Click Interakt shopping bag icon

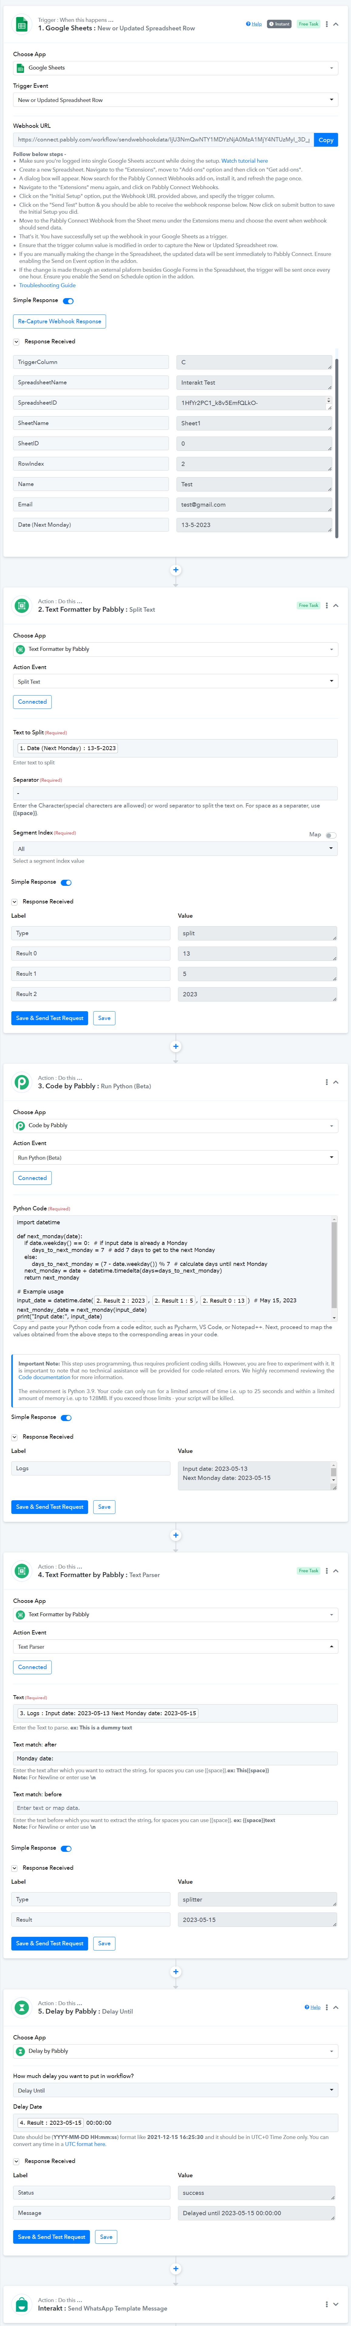tap(22, 2304)
